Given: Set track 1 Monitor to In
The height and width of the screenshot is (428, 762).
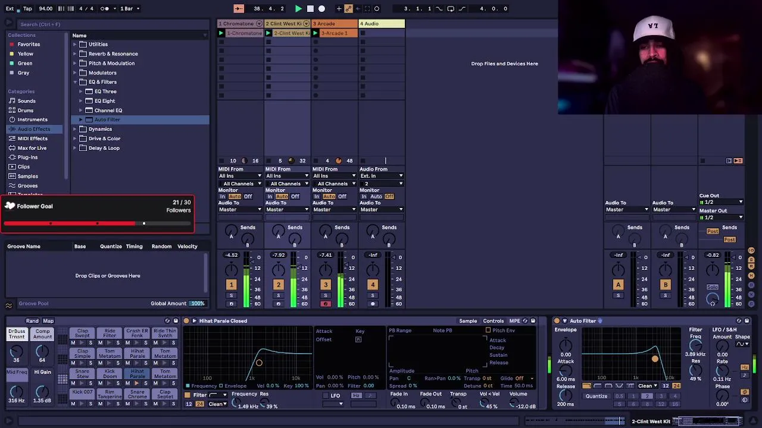Looking at the screenshot, I should click(223, 197).
